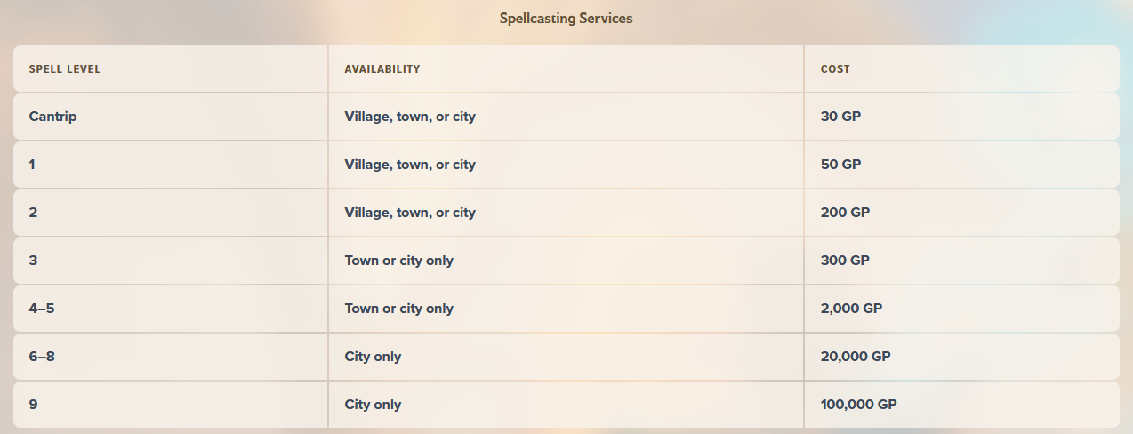The height and width of the screenshot is (434, 1133).
Task: Click the 200 GP cost cell
Action: point(961,213)
